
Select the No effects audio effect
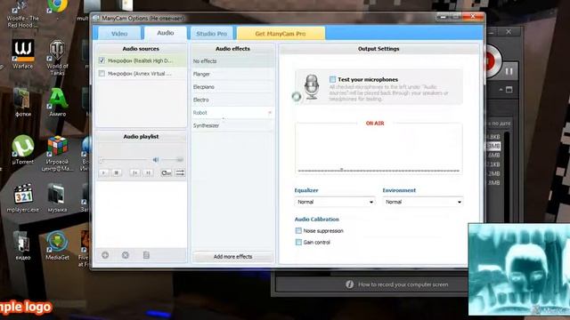pyautogui.click(x=232, y=61)
